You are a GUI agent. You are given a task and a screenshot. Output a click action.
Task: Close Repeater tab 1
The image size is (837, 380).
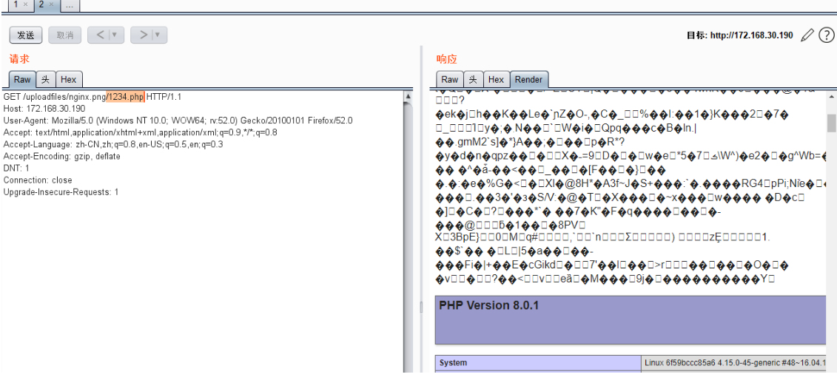26,4
